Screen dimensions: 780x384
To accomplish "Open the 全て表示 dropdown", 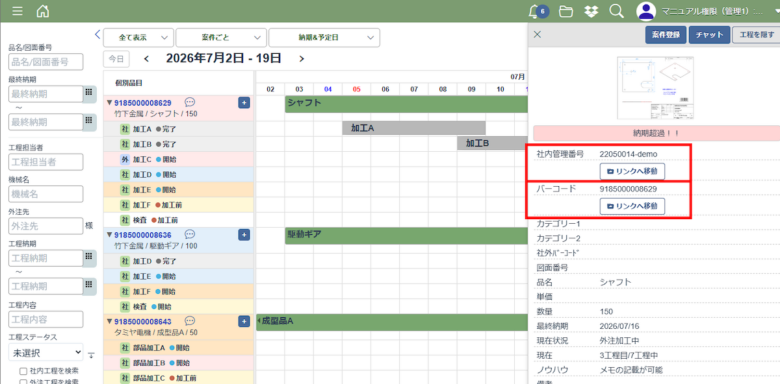I will [x=138, y=38].
